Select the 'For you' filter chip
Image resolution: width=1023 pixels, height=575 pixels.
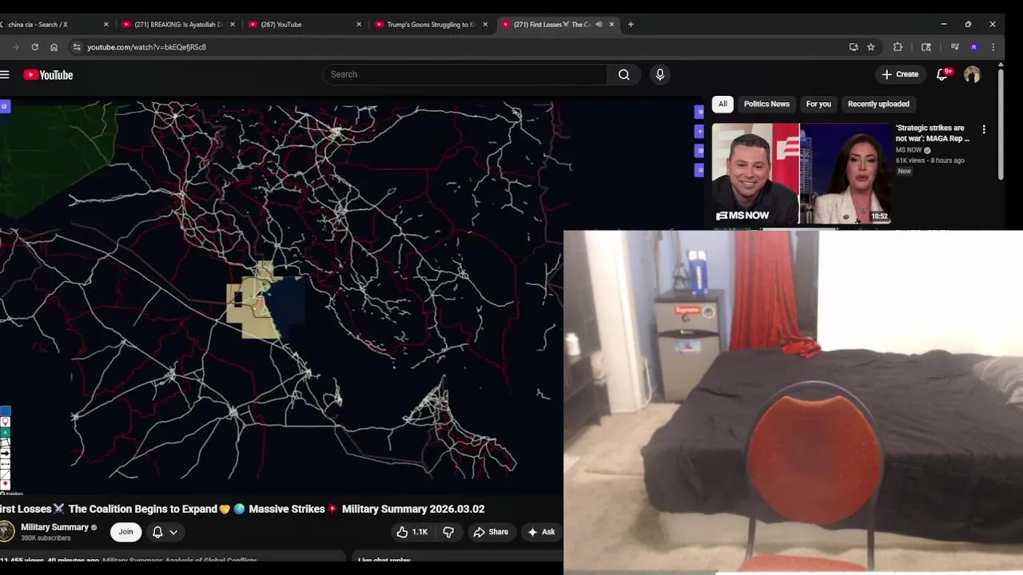click(x=818, y=104)
